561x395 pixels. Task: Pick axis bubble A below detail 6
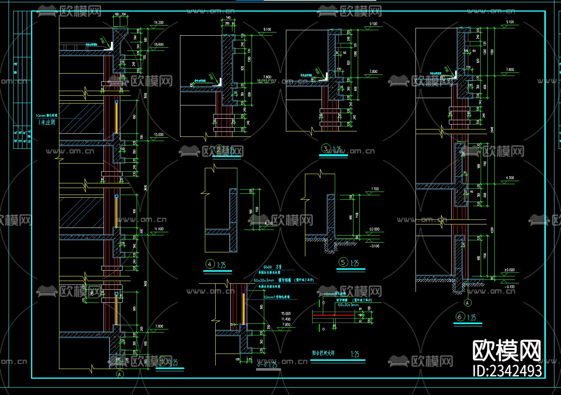(467, 303)
